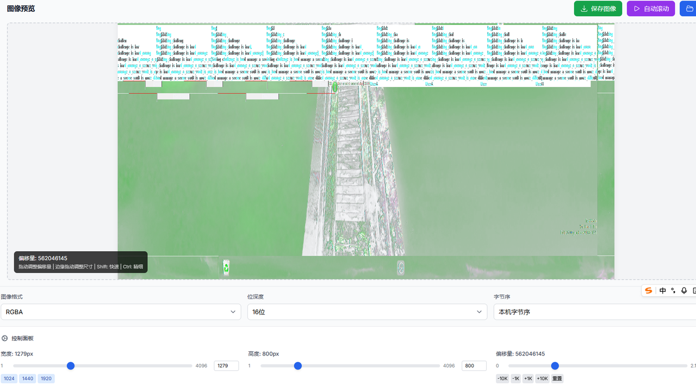Click the 宽度 width slider handle
This screenshot has height=386, width=696.
(71, 366)
